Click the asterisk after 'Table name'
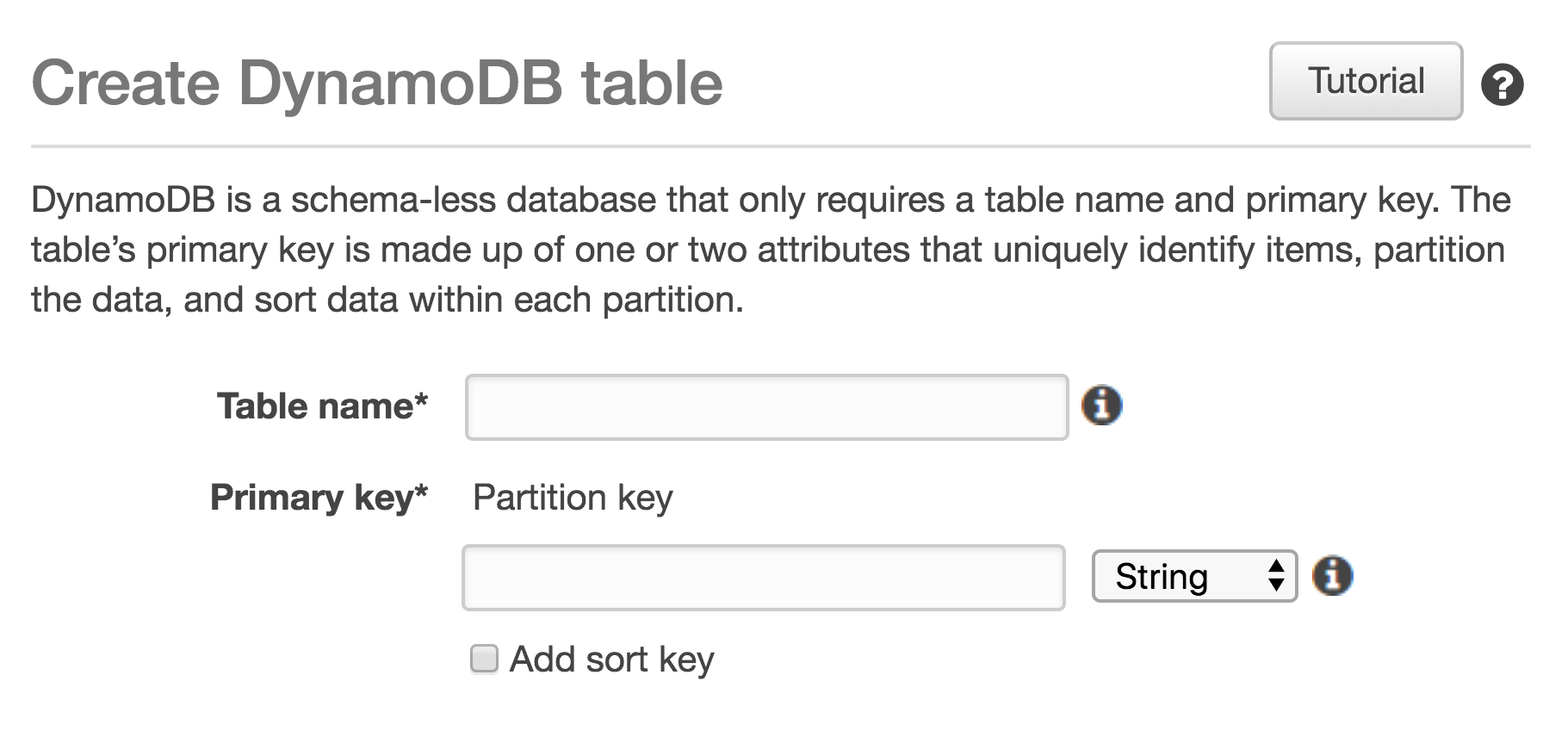This screenshot has width=1543, height=737. [421, 400]
